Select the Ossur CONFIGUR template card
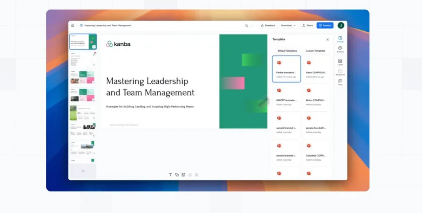 coord(316,69)
